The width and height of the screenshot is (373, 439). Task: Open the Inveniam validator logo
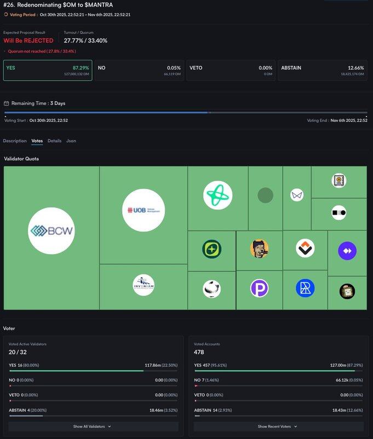tap(144, 285)
